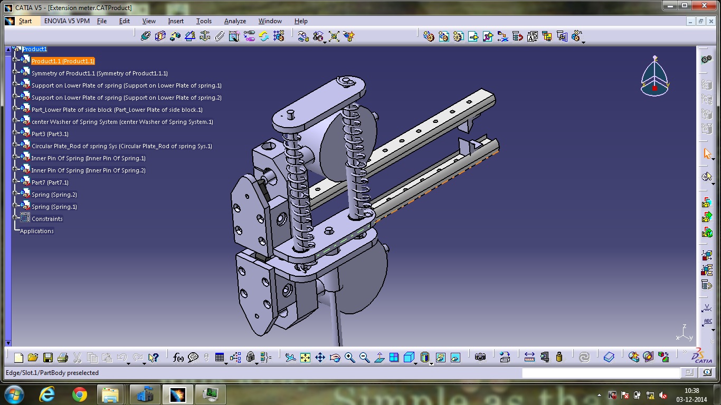Launch the Explode assembly tool

(334, 36)
